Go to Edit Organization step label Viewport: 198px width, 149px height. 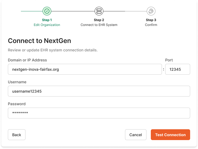[x=47, y=25]
